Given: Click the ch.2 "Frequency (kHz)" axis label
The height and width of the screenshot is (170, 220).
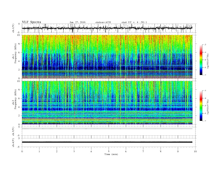Looking at the screenshot, I should click(16, 99).
